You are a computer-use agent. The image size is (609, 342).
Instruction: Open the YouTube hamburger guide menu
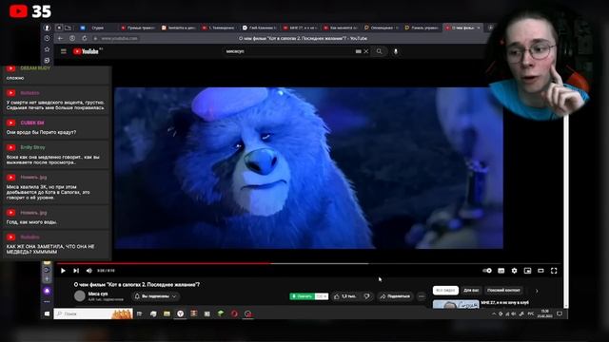(x=64, y=51)
